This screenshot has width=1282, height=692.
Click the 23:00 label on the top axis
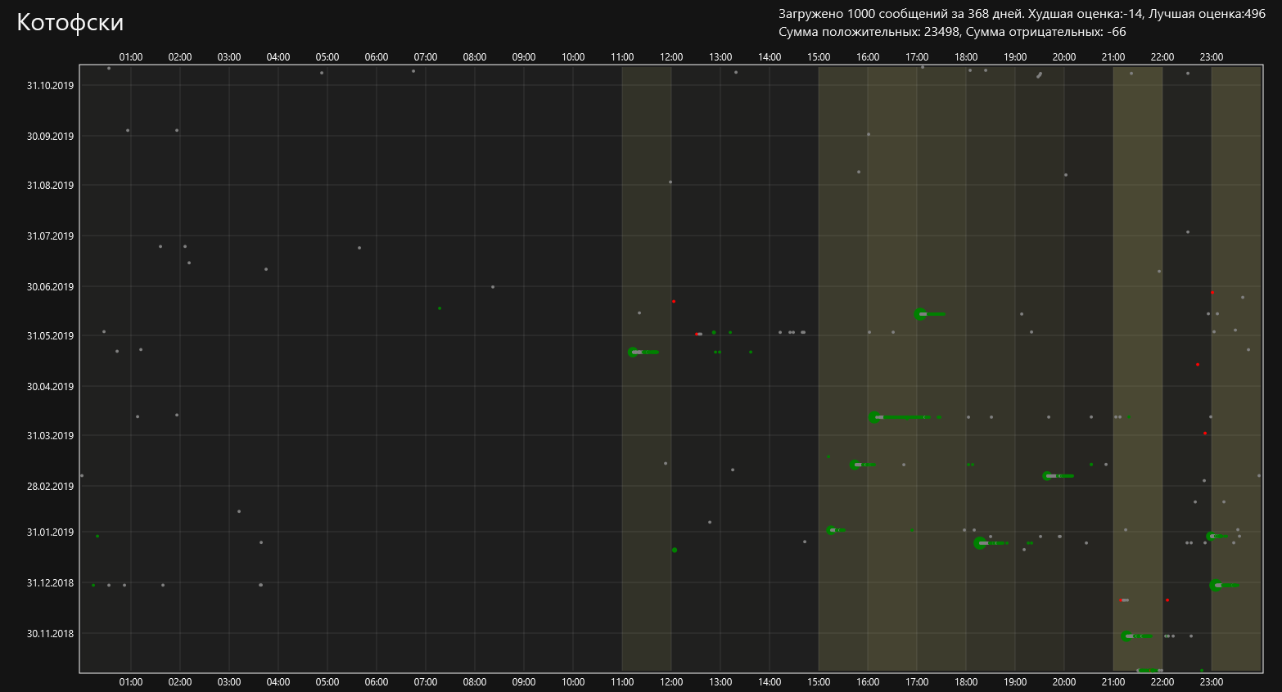1212,56
